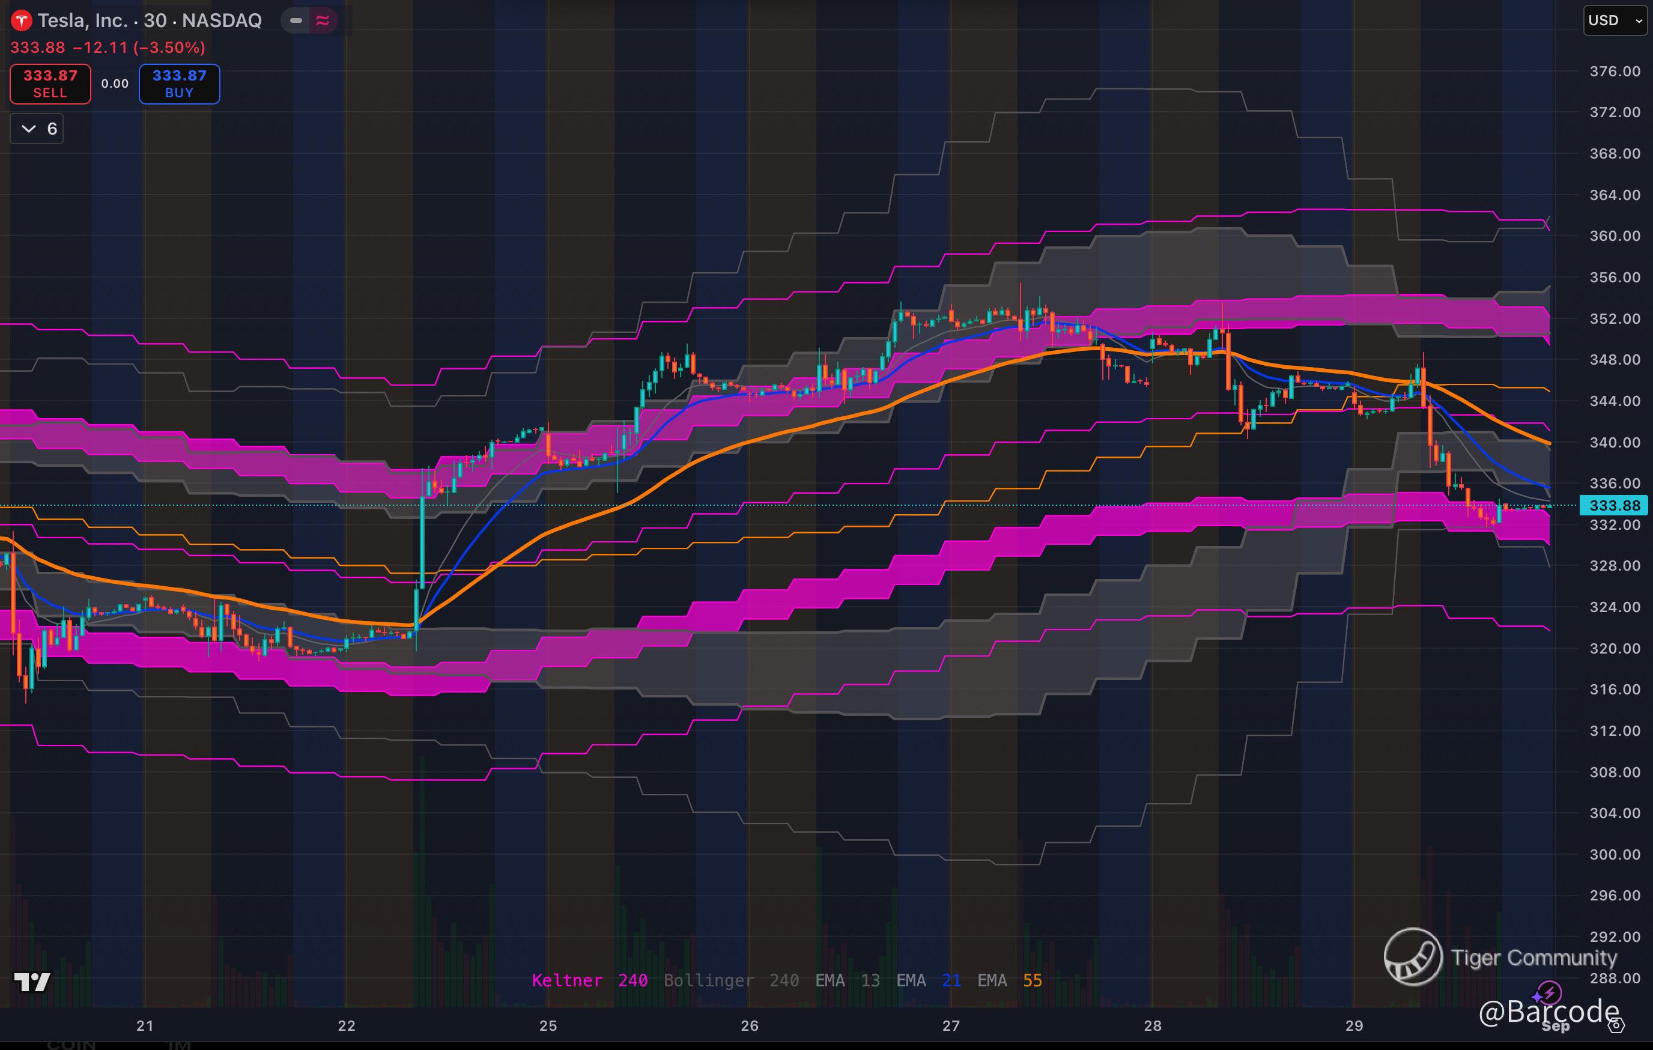Click the EMA 13 legend entry
Image resolution: width=1653 pixels, height=1050 pixels.
pyautogui.click(x=846, y=980)
